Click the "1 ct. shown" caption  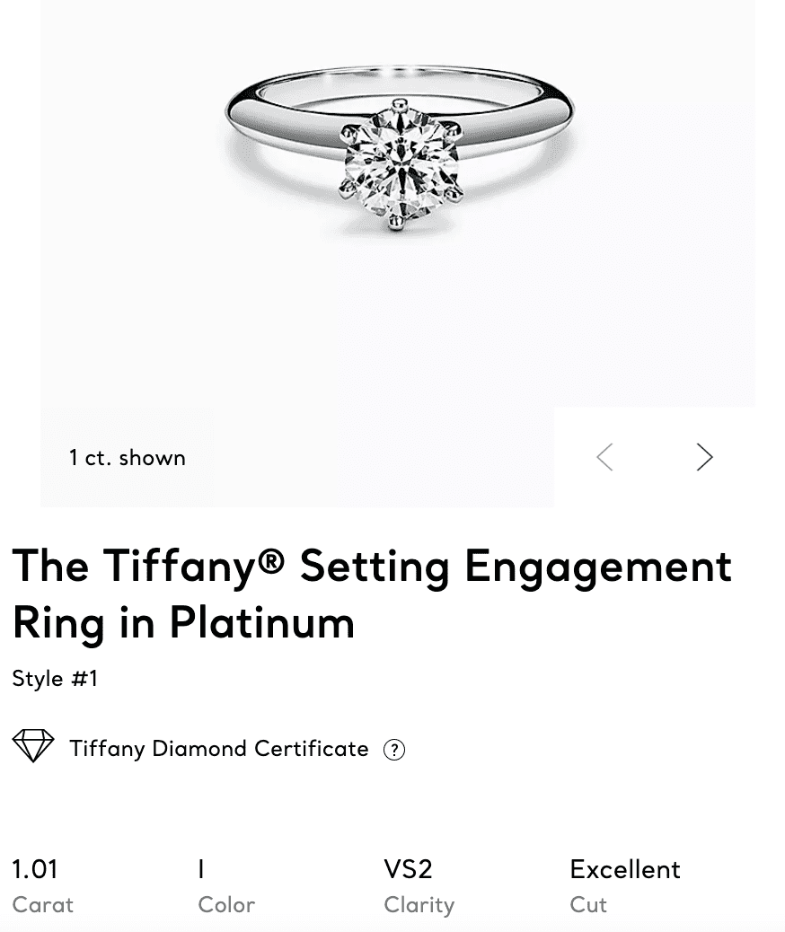pos(128,458)
